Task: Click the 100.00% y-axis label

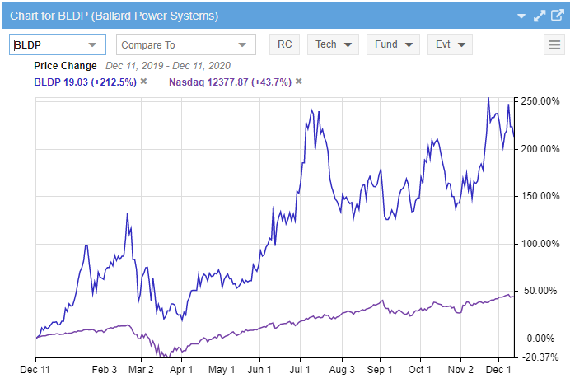Action: tap(540, 244)
